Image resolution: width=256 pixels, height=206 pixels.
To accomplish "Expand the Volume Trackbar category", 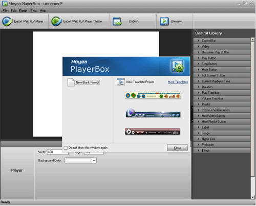I will pyautogui.click(x=222, y=98).
